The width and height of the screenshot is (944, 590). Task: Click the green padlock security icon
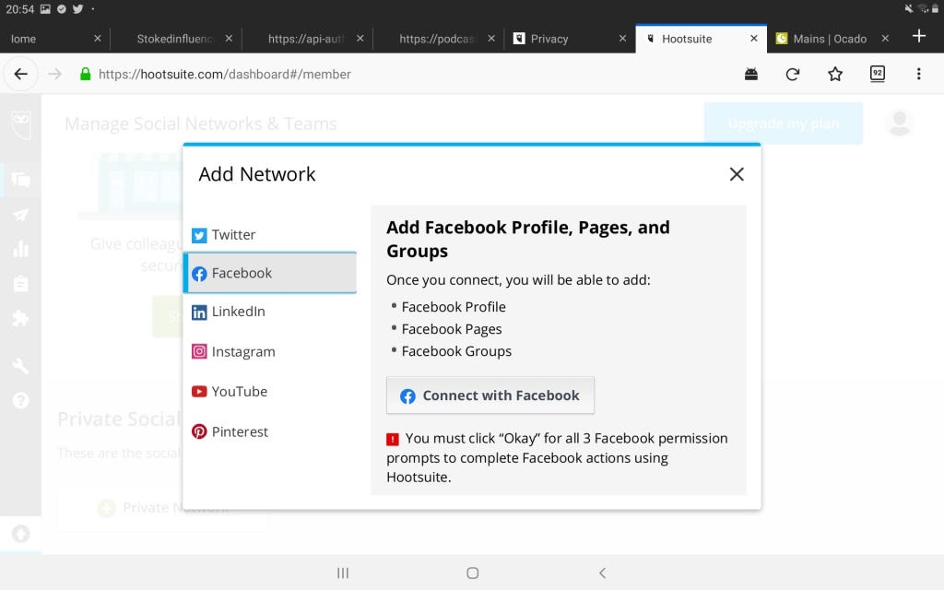(x=86, y=74)
